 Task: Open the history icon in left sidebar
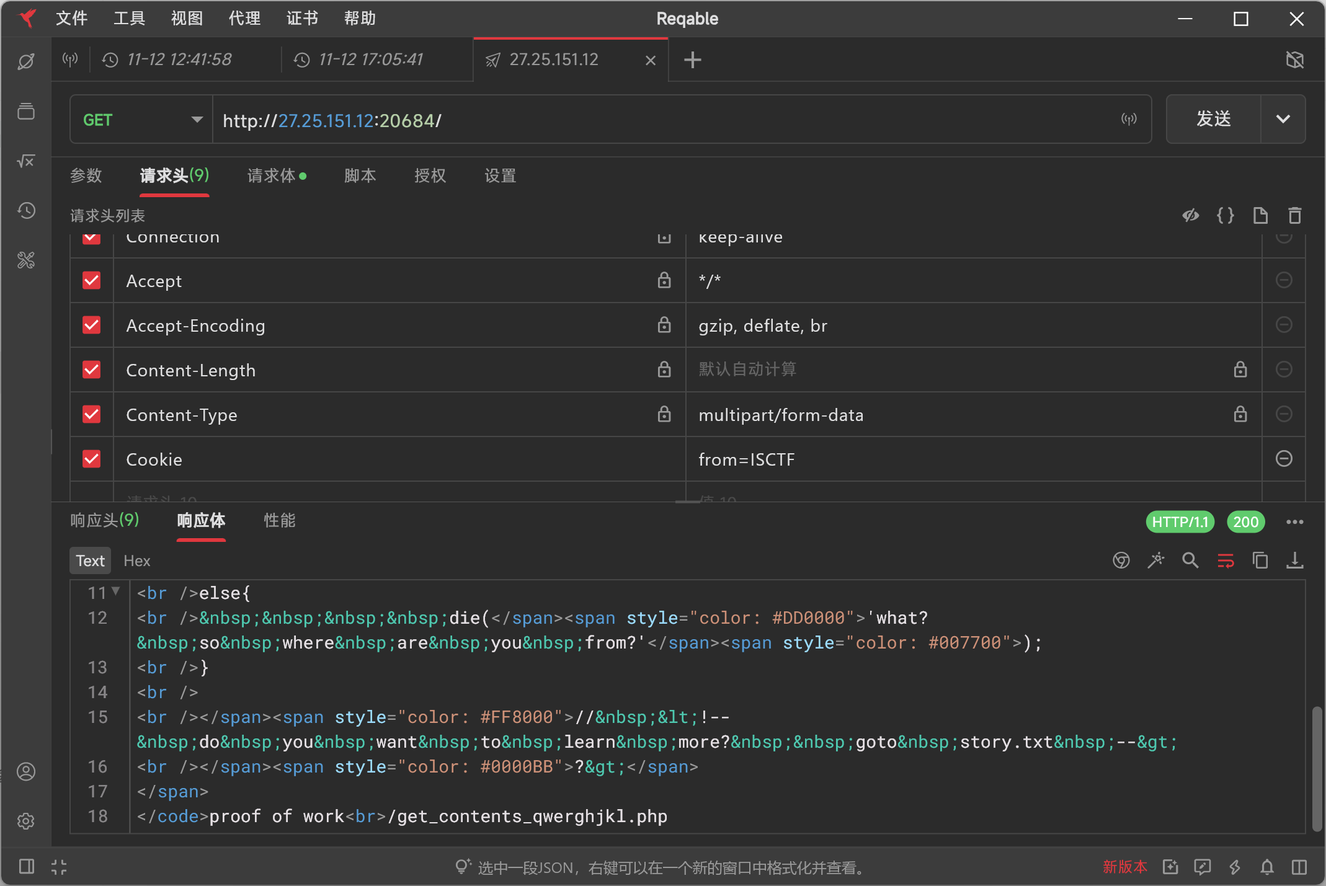[26, 211]
